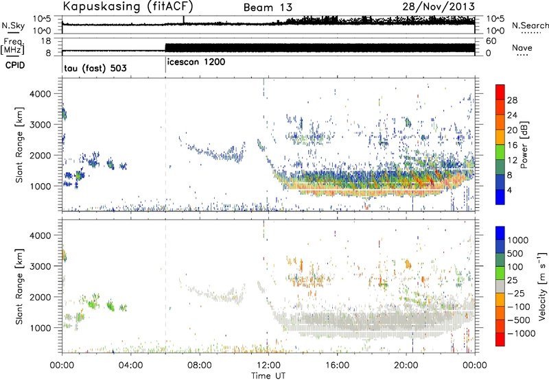Click the 'Kapuskasing (fitACF)' title text

(x=128, y=7)
